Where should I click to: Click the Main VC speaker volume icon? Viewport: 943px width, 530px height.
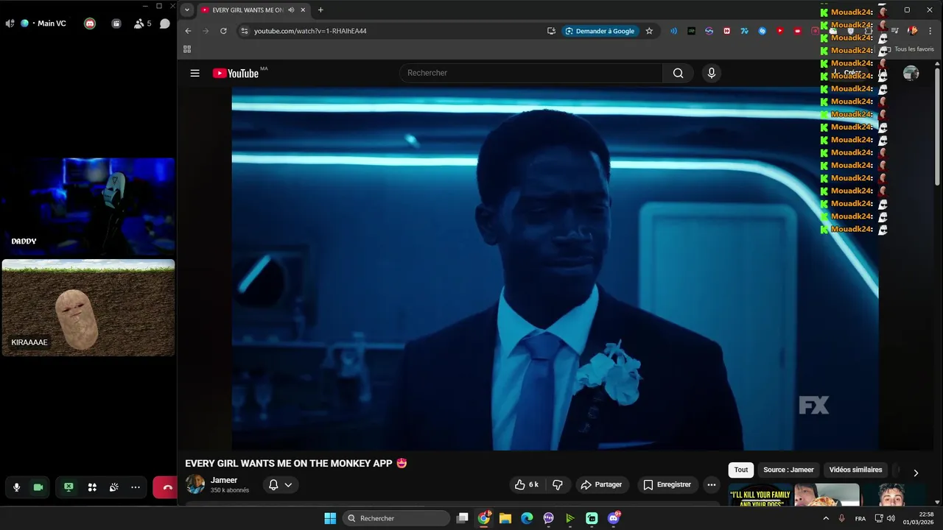(x=10, y=24)
